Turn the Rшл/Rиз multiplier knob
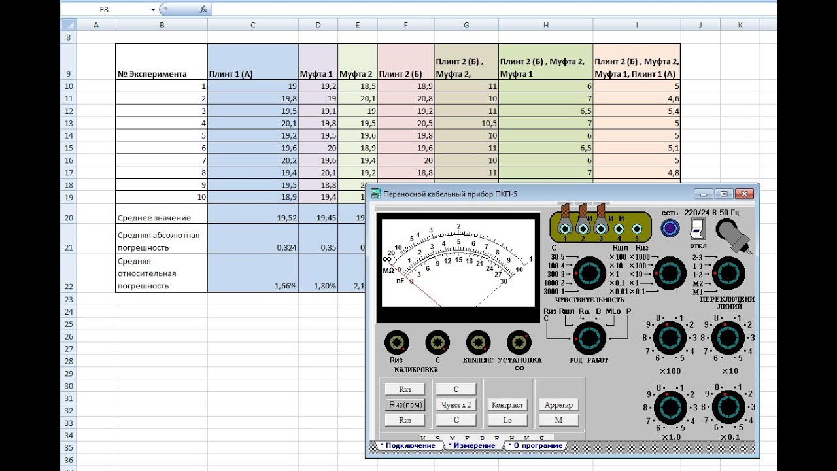 click(670, 273)
